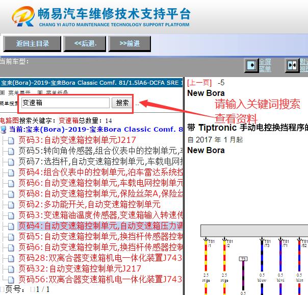Image resolution: width=308 pixels, height=295 pixels.
Task: Click the grey control unit bar in diagram
Action: [254, 231]
